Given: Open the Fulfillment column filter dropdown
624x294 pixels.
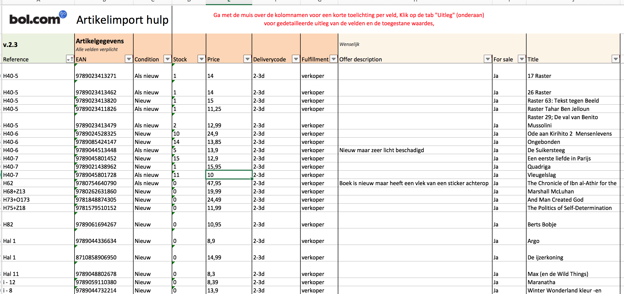Looking at the screenshot, I should [334, 59].
